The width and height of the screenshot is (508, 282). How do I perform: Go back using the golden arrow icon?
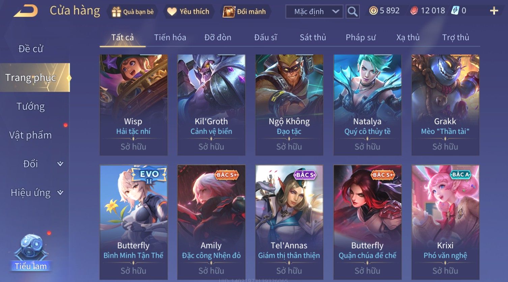click(x=26, y=11)
